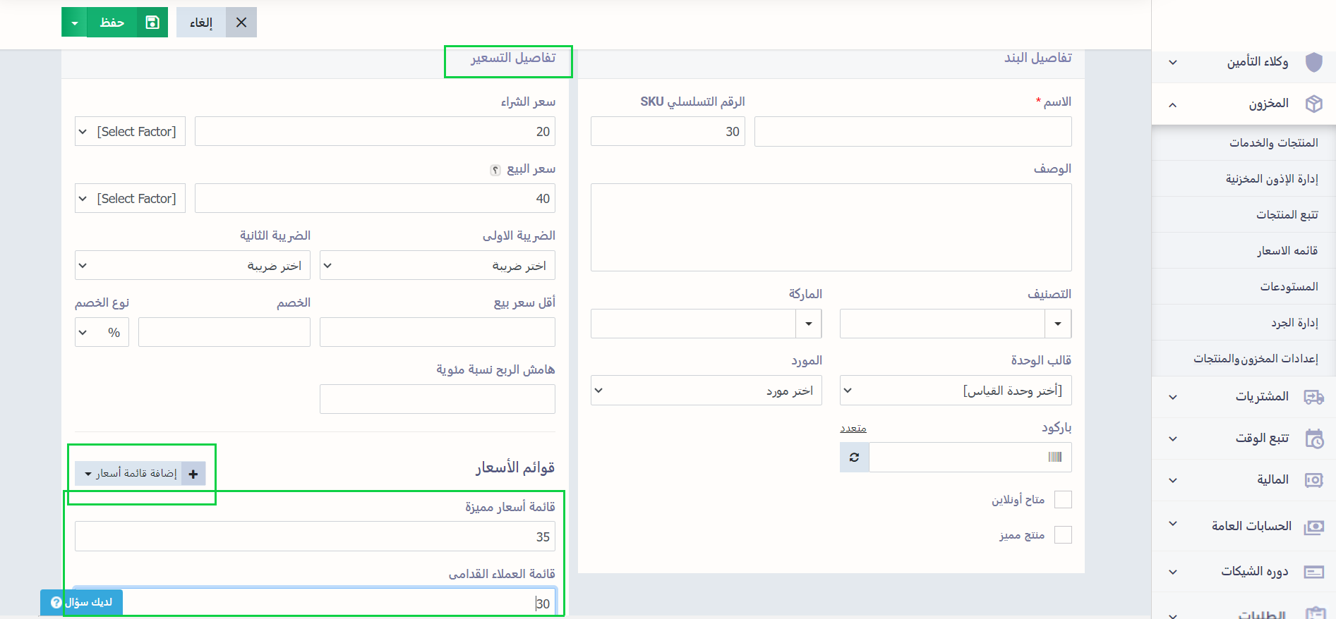
Task: Click the purchases truck icon in sidebar
Action: 1313,397
